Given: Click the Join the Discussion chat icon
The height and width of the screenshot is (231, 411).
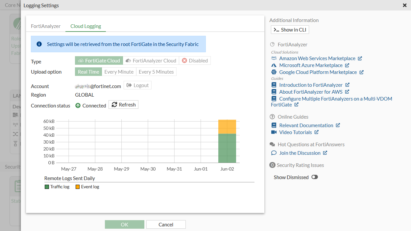Looking at the screenshot, I should coord(274,153).
